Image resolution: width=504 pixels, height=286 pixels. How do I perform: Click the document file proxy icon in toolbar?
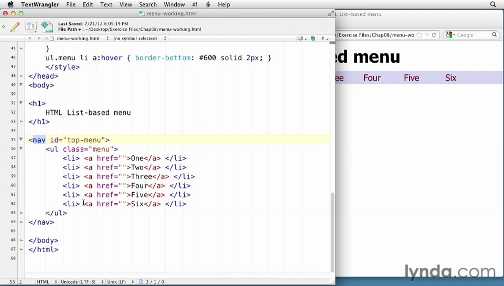[x=47, y=27]
